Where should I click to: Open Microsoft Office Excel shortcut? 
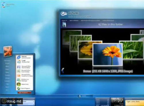pyautogui.click(x=24, y=71)
